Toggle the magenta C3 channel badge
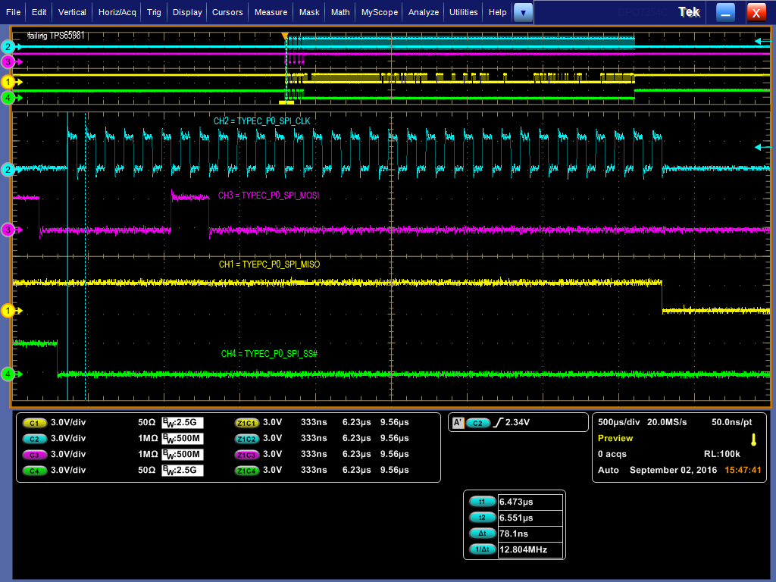The image size is (776, 582). [x=33, y=455]
